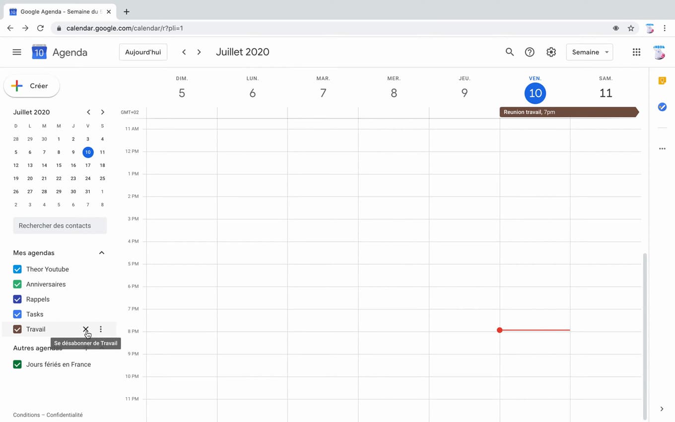
Task: Click the Aujourd'hui button
Action: click(143, 52)
